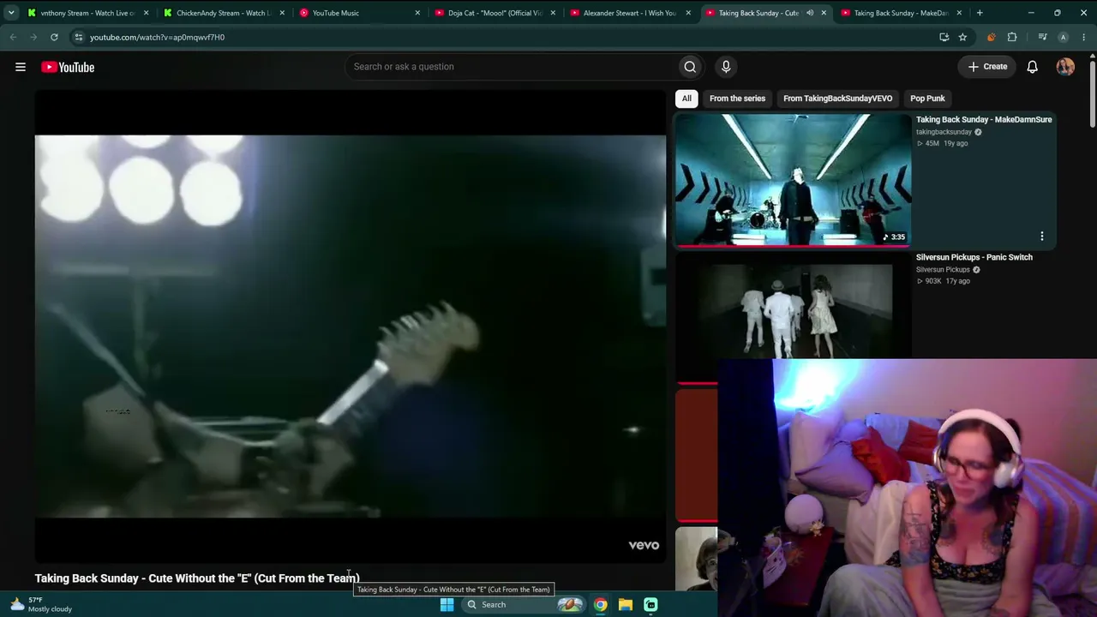
Task: Expand the tab search dropdown arrow
Action: point(11,13)
